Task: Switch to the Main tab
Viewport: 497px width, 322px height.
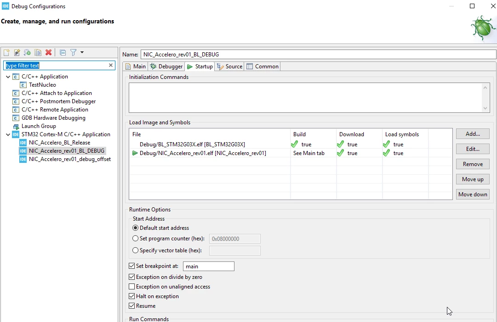Action: click(136, 67)
